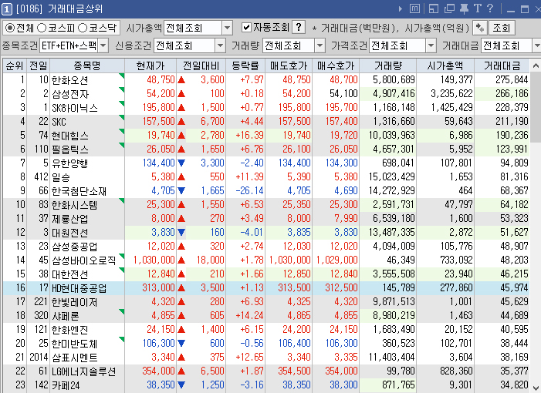Sort by 거래량 column header

point(388,65)
